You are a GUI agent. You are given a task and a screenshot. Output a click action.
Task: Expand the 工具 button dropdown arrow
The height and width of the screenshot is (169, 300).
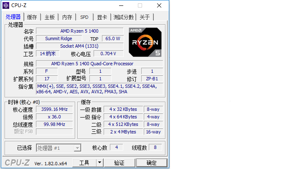[99, 163]
